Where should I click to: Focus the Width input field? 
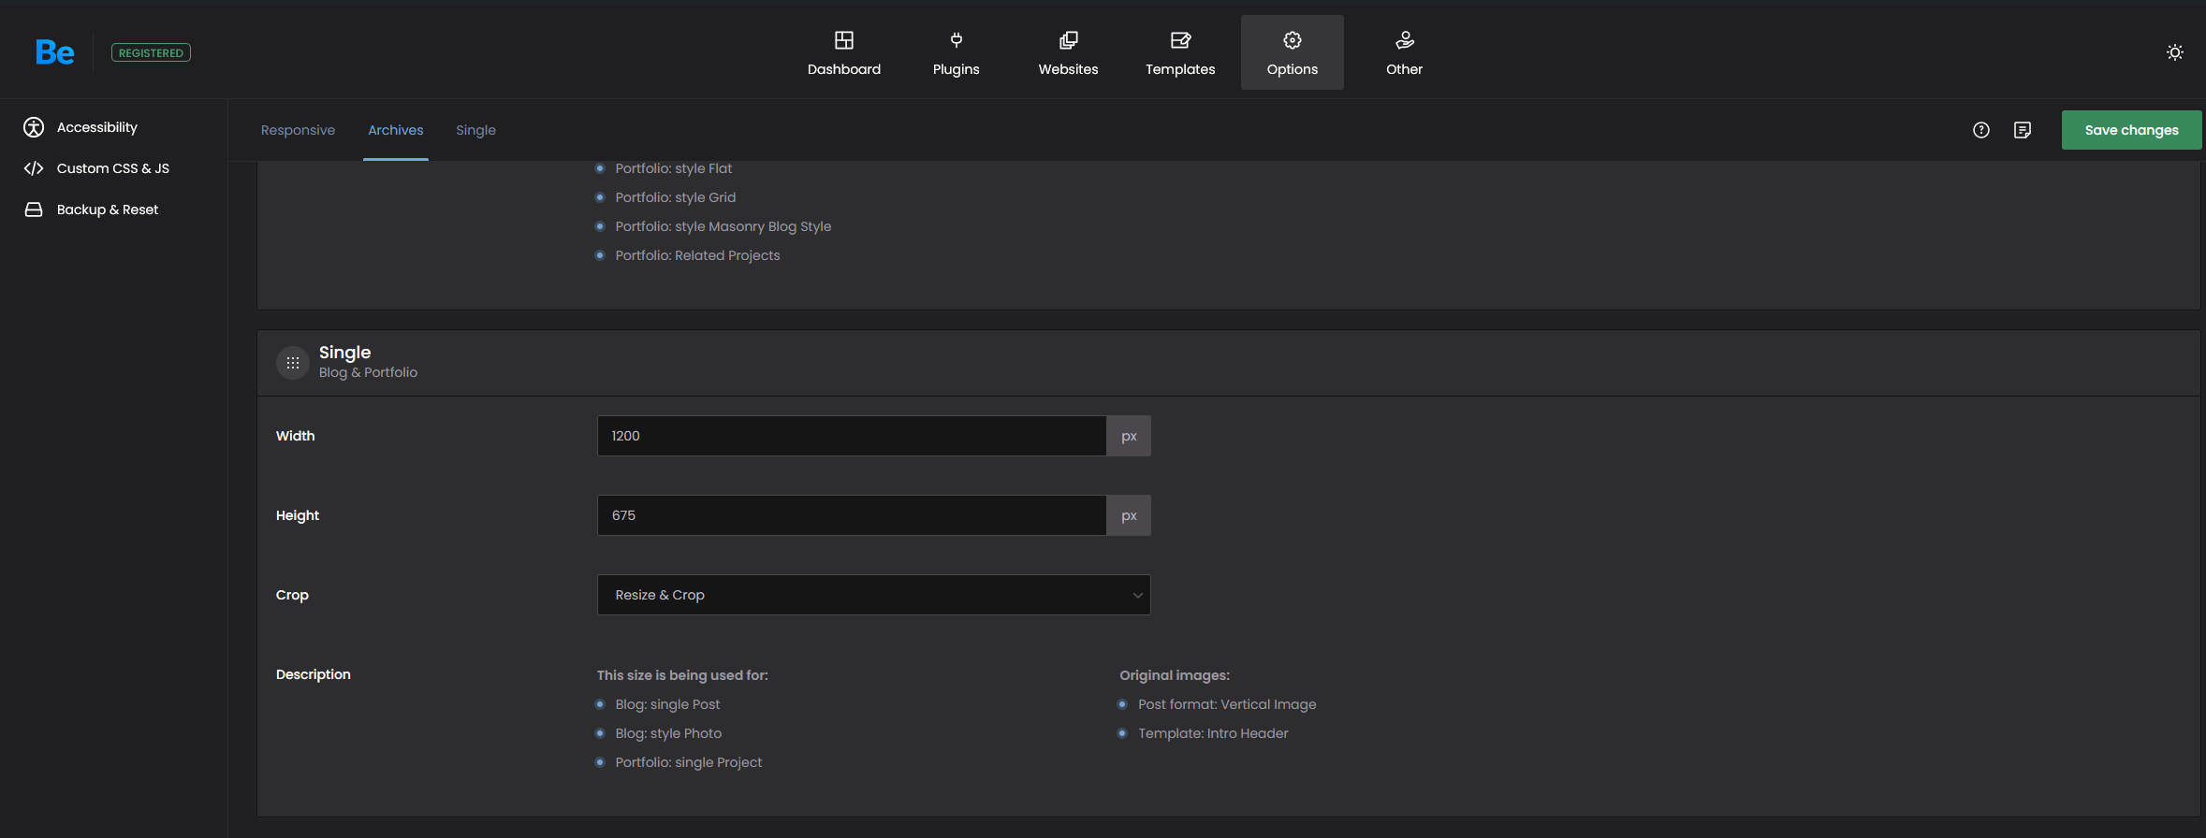point(852,436)
